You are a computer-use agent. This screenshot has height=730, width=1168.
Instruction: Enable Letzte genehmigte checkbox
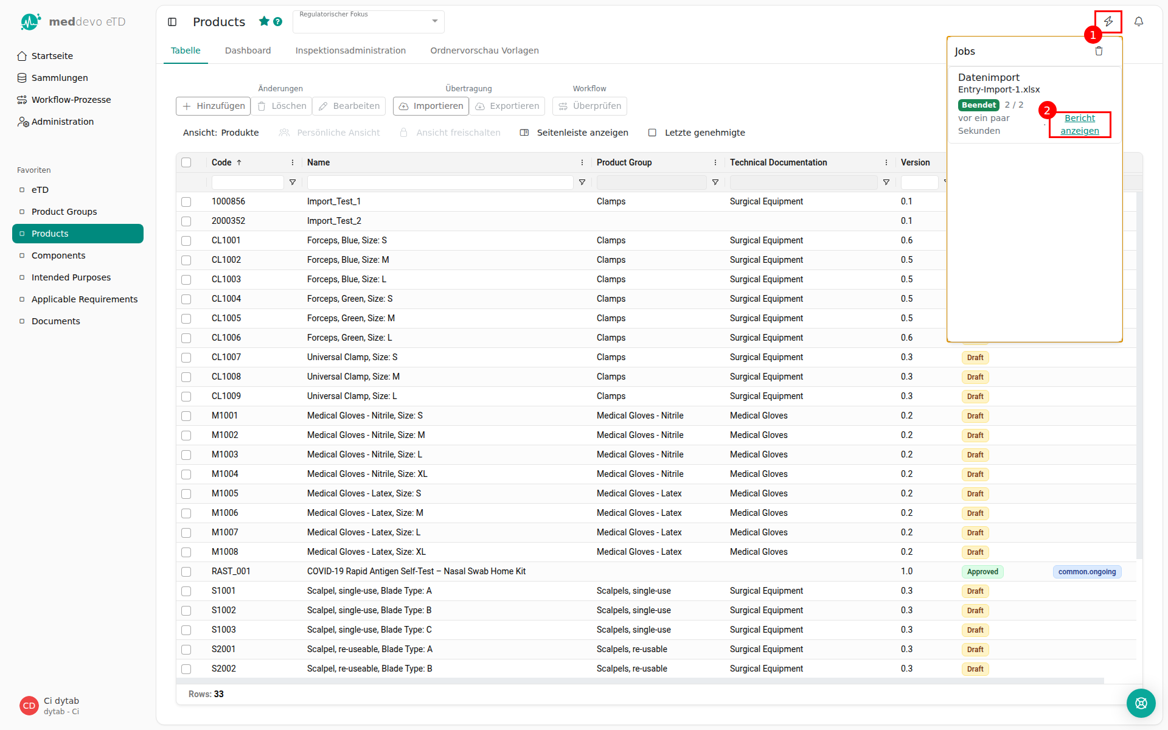[652, 133]
